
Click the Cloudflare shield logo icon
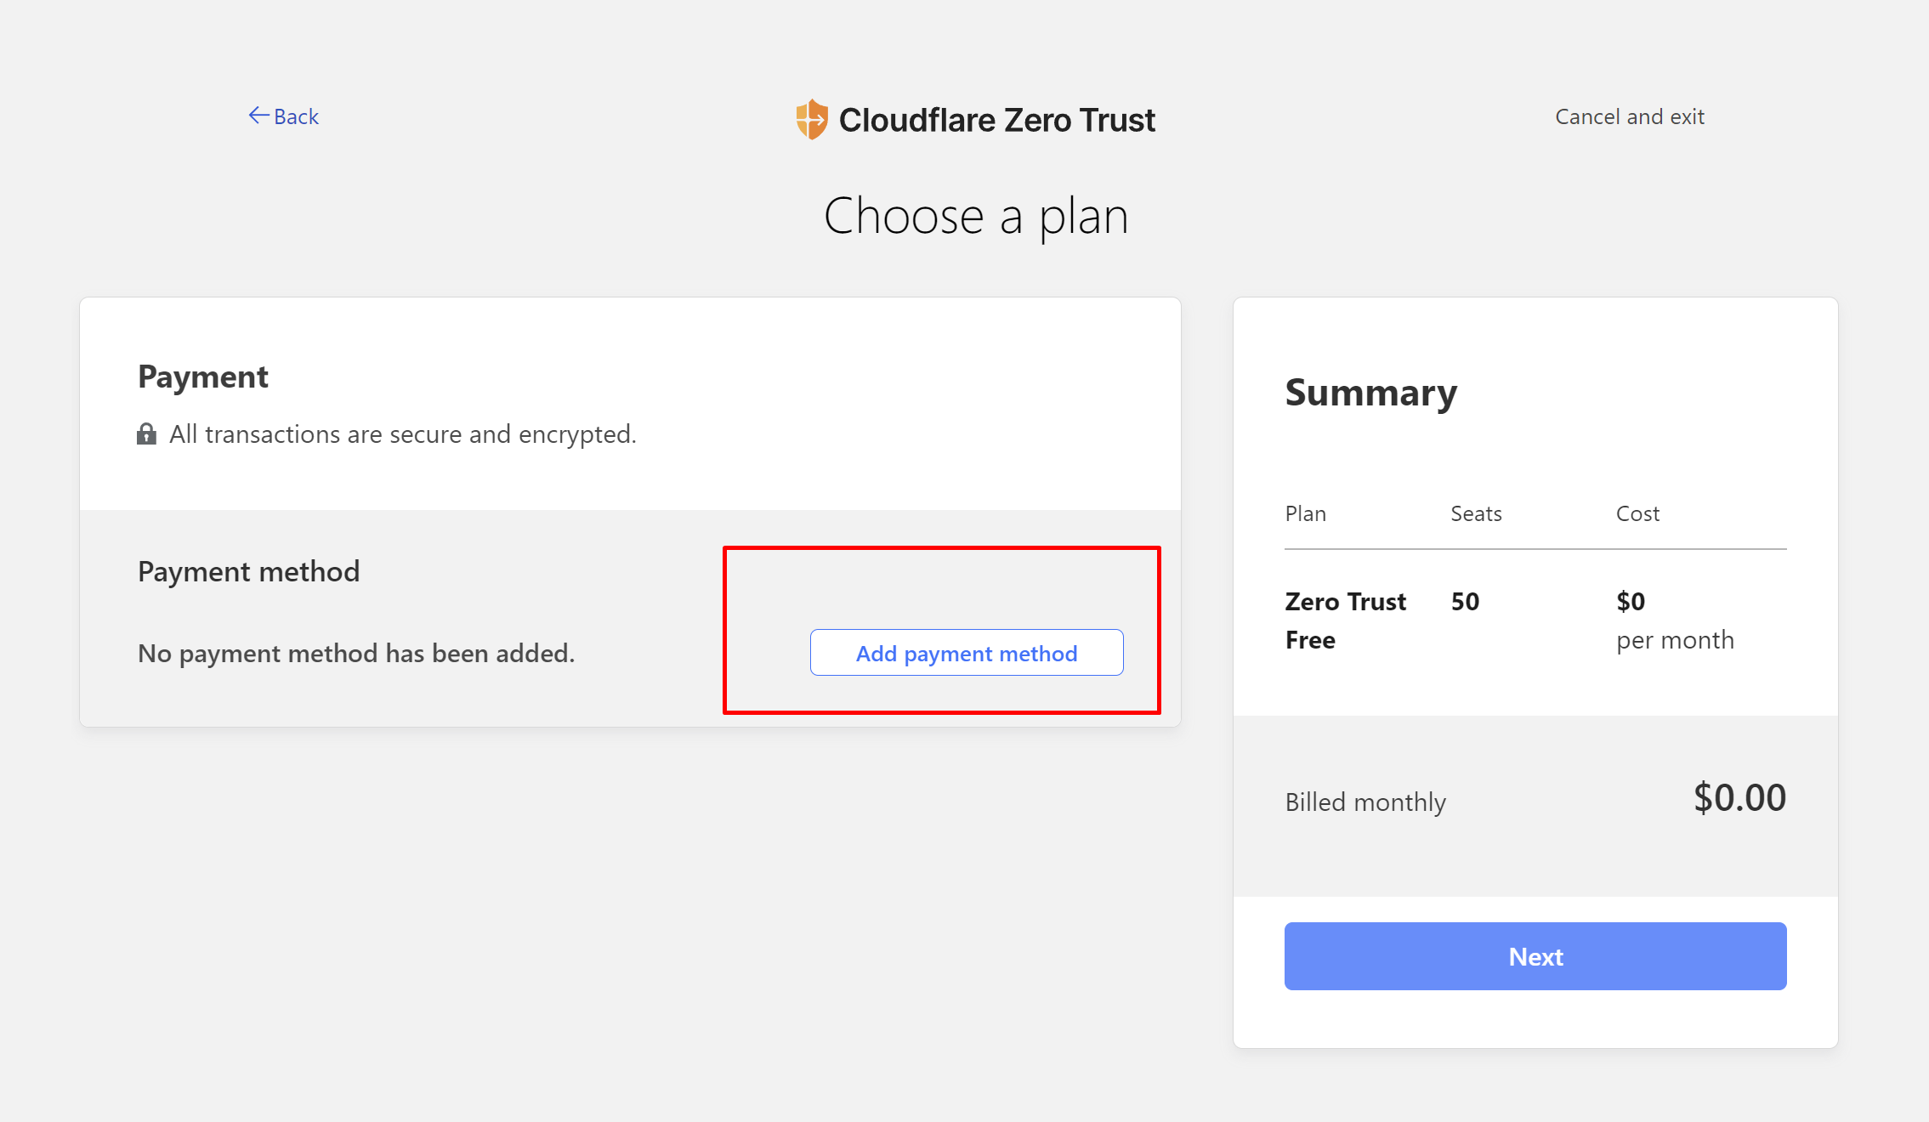pyautogui.click(x=811, y=119)
